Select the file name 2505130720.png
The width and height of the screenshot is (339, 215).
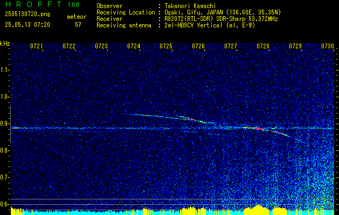point(27,15)
